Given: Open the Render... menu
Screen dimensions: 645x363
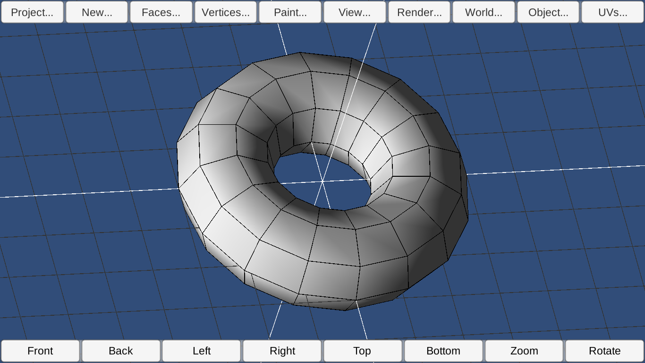Looking at the screenshot, I should tap(419, 12).
